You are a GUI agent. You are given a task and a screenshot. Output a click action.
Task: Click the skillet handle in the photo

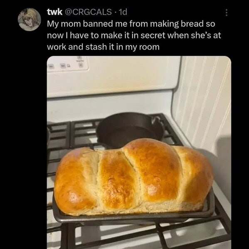(x=156, y=119)
